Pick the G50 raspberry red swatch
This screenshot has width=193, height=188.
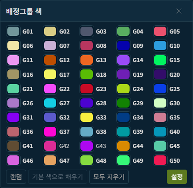[160, 160]
